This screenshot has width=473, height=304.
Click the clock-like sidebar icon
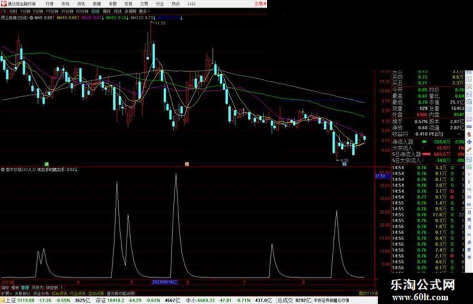click(x=469, y=109)
